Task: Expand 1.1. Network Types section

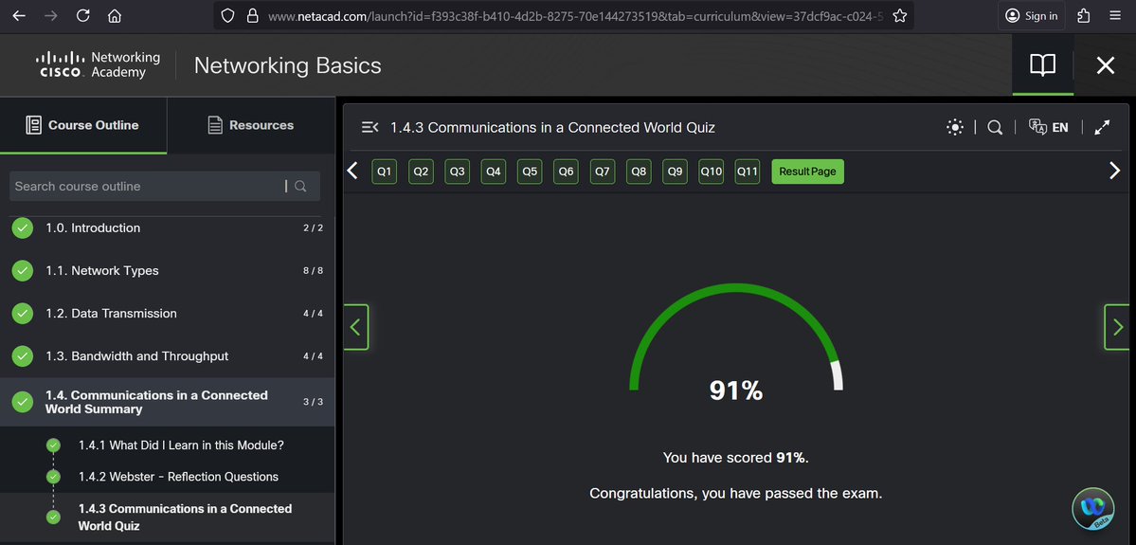Action: pos(168,270)
